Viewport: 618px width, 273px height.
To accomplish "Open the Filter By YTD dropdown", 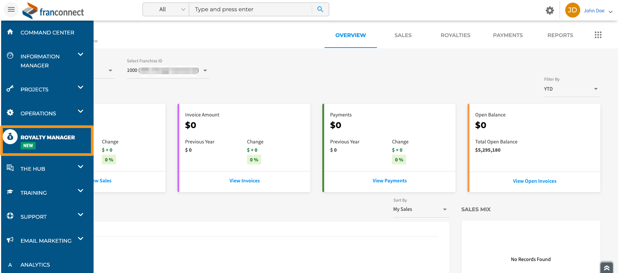I will 572,89.
